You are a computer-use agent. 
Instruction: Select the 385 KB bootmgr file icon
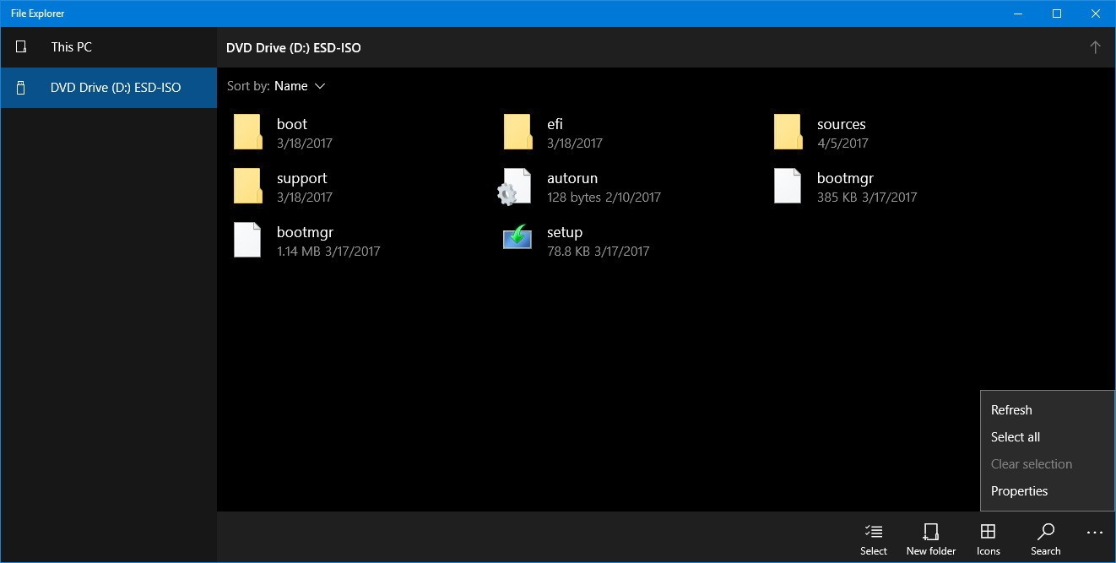[788, 187]
